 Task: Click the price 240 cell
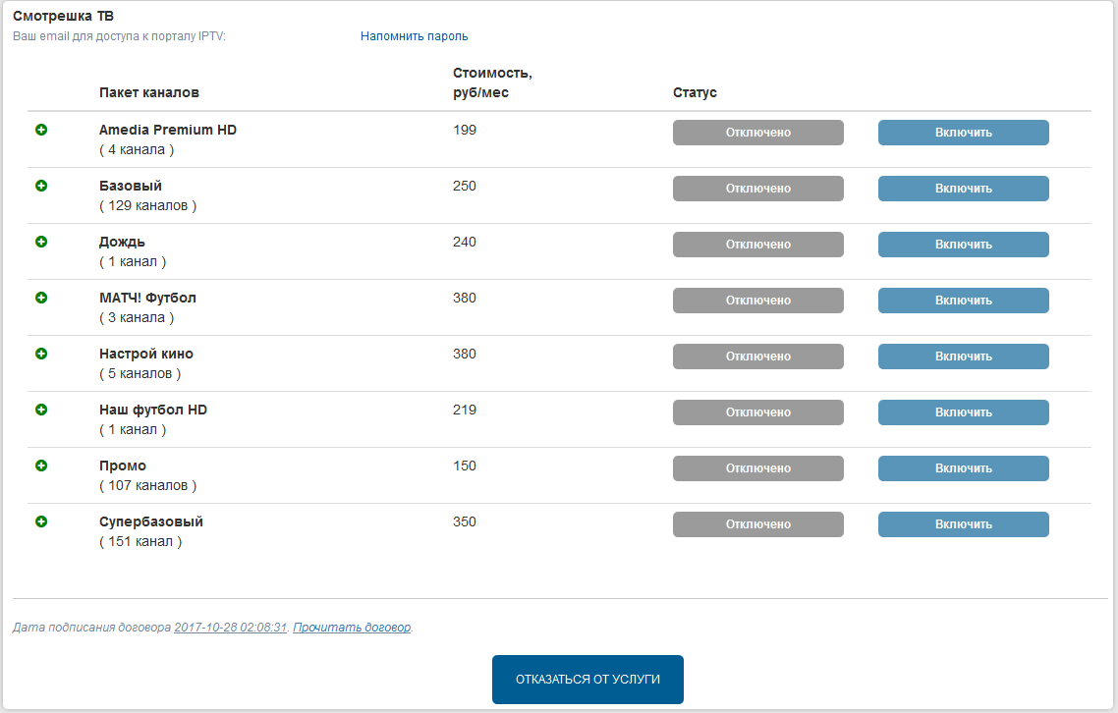465,242
